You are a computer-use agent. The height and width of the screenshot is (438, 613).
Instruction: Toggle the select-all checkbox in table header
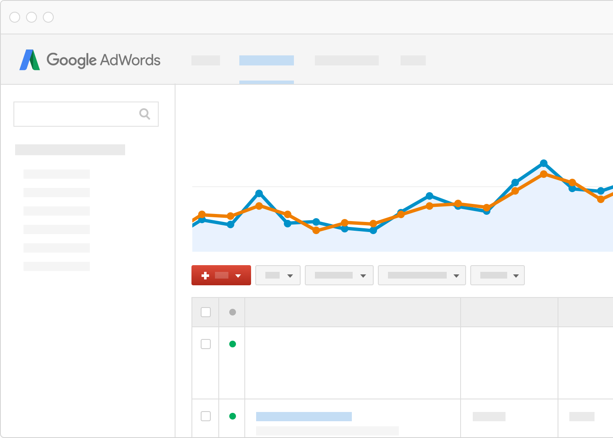pyautogui.click(x=206, y=312)
